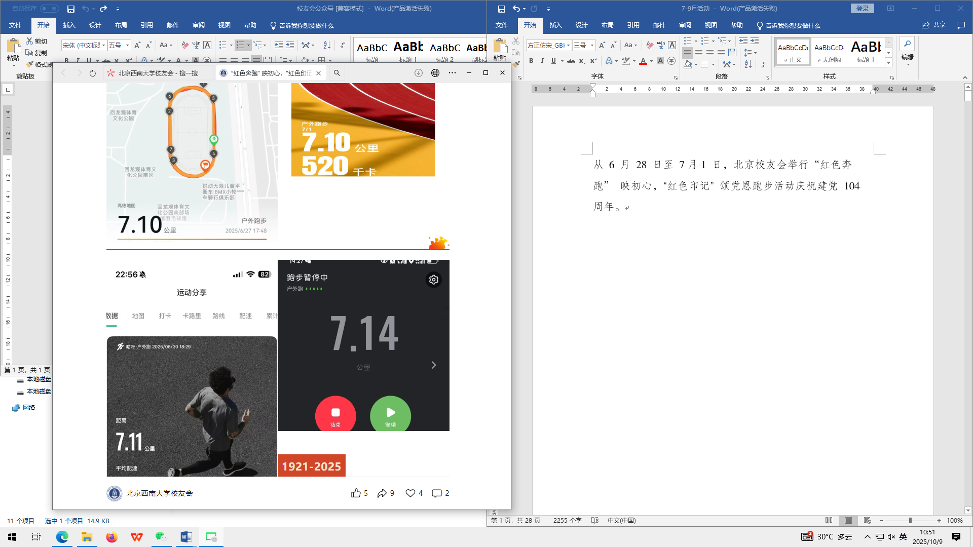Expand the 五号 font size dropdown

(127, 46)
